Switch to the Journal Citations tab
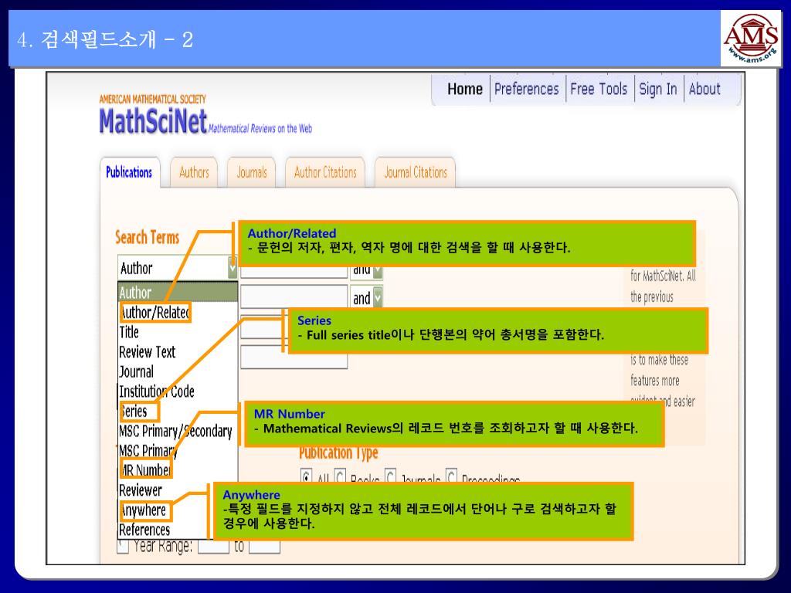 [416, 172]
